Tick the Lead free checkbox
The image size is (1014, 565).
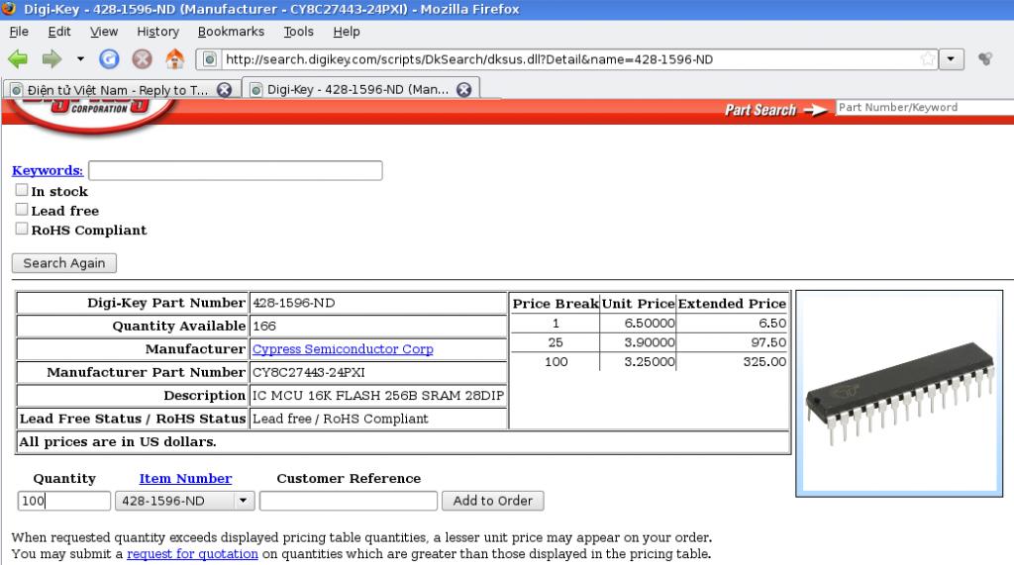(22, 210)
